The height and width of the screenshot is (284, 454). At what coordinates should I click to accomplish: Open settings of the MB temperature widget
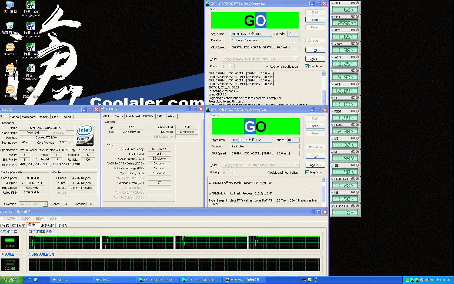(x=353, y=138)
